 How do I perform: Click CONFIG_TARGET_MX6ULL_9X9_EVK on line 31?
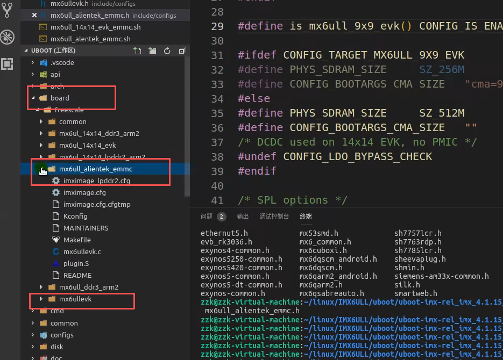[374, 55]
